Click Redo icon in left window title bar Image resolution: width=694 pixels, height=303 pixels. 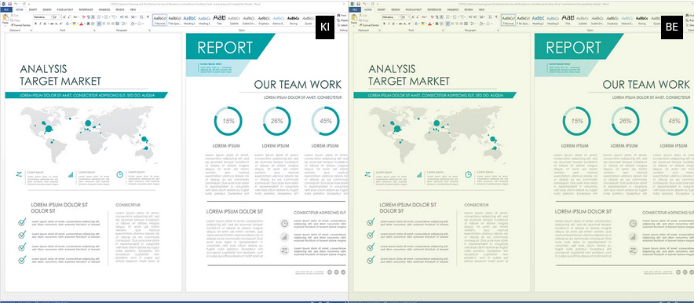coord(24,4)
